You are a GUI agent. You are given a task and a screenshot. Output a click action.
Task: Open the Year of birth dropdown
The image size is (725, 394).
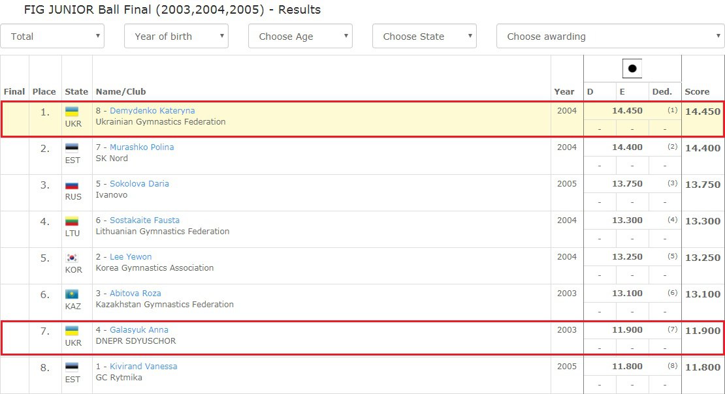(176, 37)
